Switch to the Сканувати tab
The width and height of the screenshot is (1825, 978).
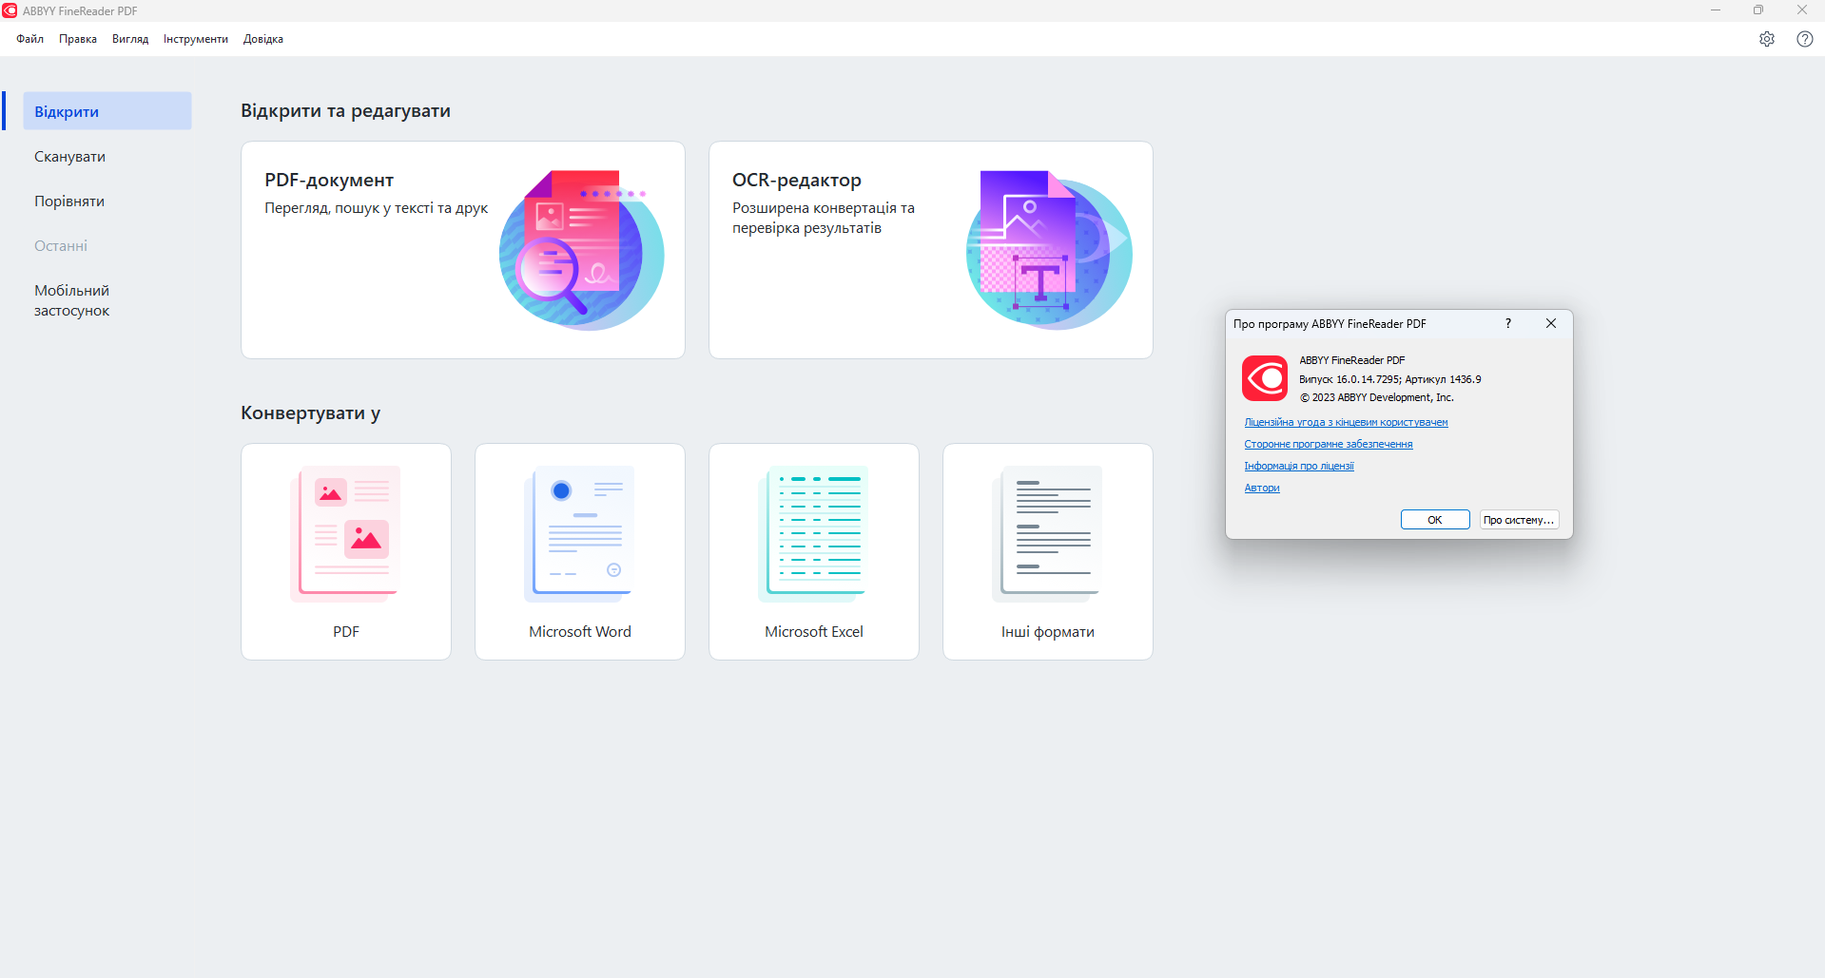pyautogui.click(x=69, y=157)
